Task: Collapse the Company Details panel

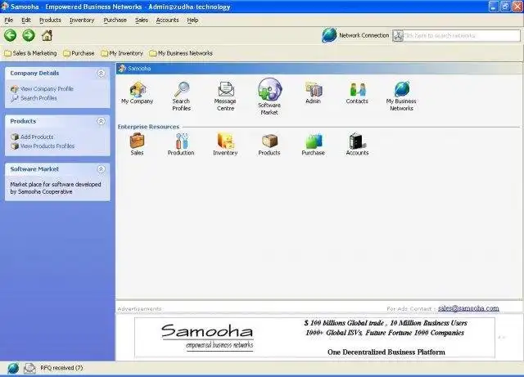Action: click(101, 73)
